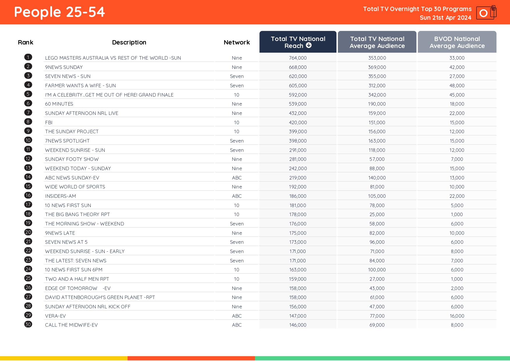
Task: Click the rank 1 badge icon
Action: tap(28, 57)
